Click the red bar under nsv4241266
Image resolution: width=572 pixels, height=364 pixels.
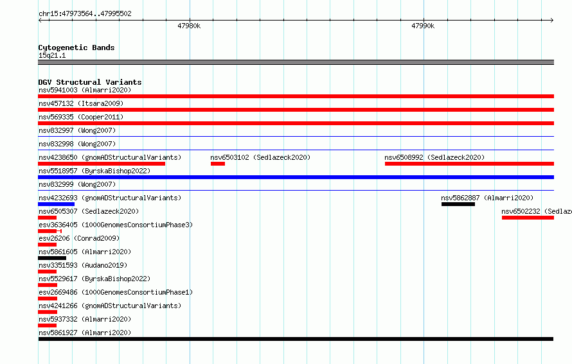coord(48,312)
